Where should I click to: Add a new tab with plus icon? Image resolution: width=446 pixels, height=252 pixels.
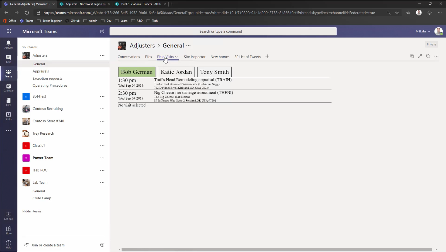pyautogui.click(x=267, y=56)
